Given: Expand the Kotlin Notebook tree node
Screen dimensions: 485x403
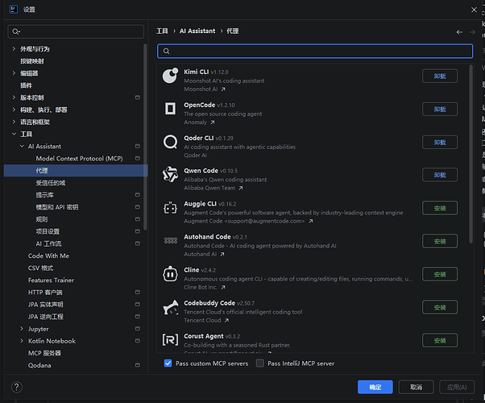Looking at the screenshot, I should point(22,341).
